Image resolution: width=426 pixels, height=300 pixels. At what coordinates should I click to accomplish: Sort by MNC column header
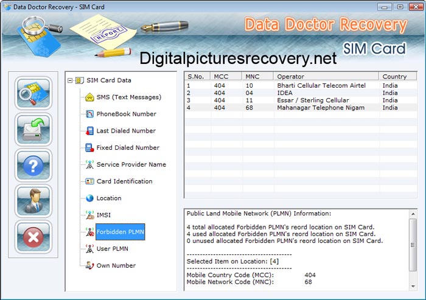(x=257, y=76)
